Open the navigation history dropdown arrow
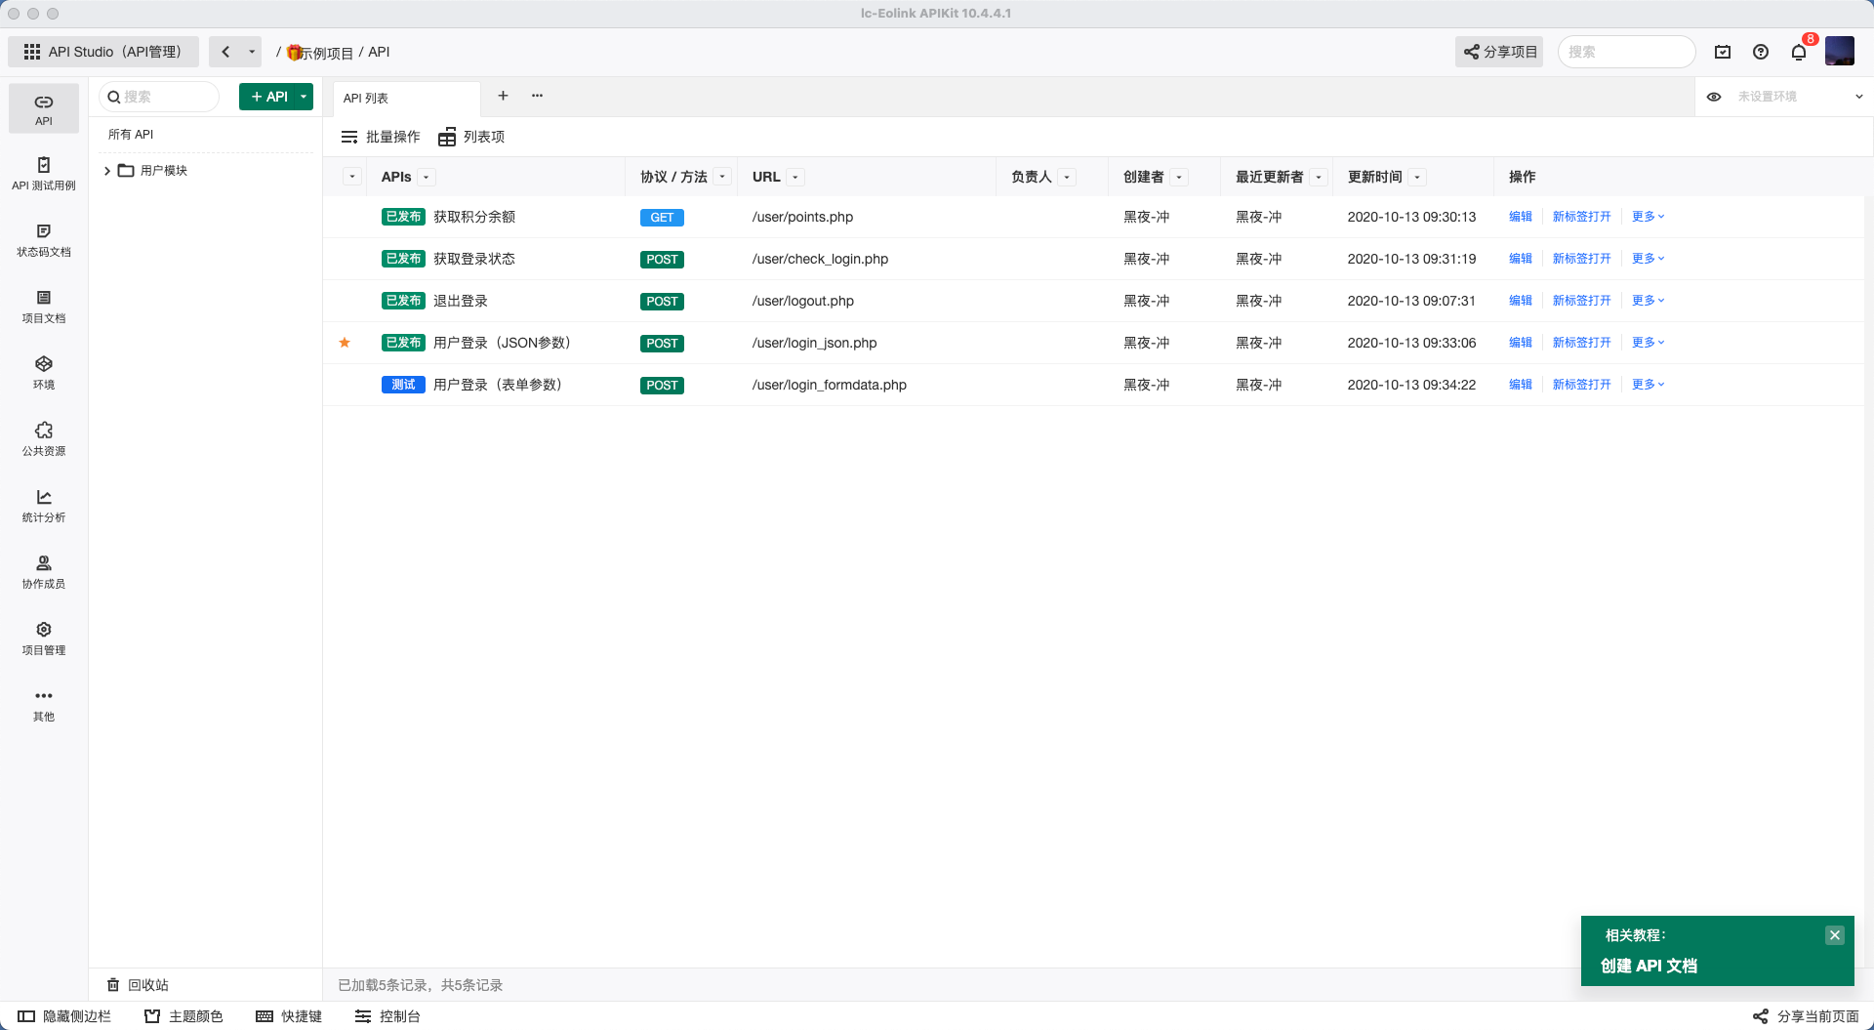This screenshot has width=1874, height=1030. coord(252,52)
